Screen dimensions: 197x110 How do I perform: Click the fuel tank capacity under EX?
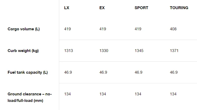coord(103,72)
